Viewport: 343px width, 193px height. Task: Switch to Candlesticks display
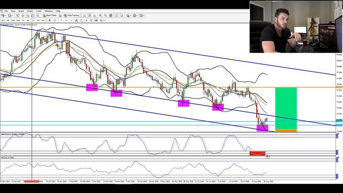click(x=90, y=16)
